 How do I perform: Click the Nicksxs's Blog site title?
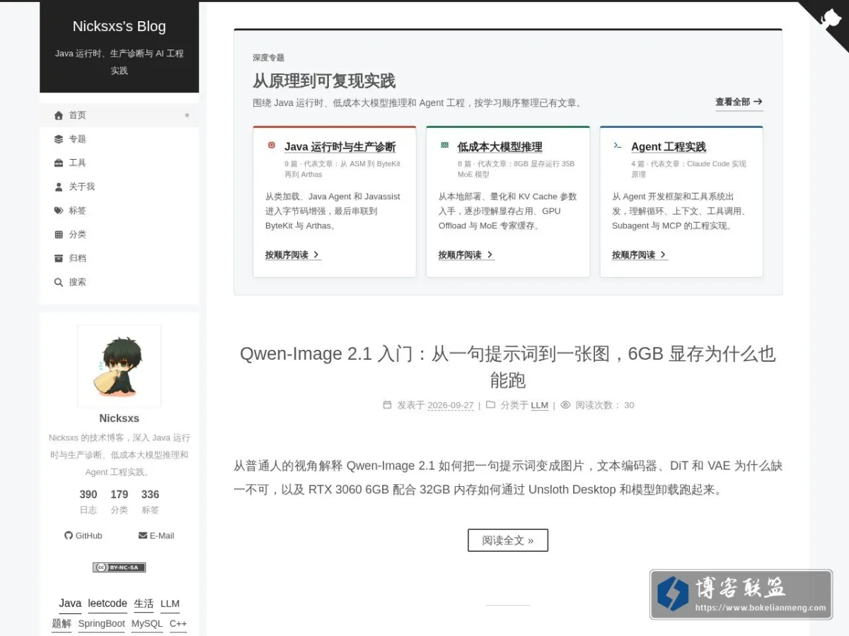coord(119,26)
